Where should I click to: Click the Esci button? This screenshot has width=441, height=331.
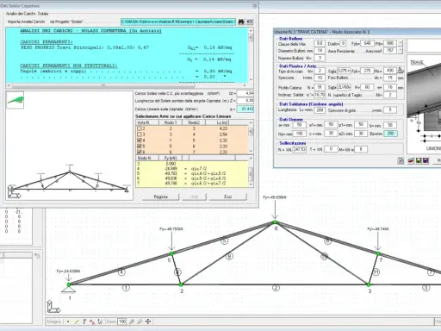(227, 197)
